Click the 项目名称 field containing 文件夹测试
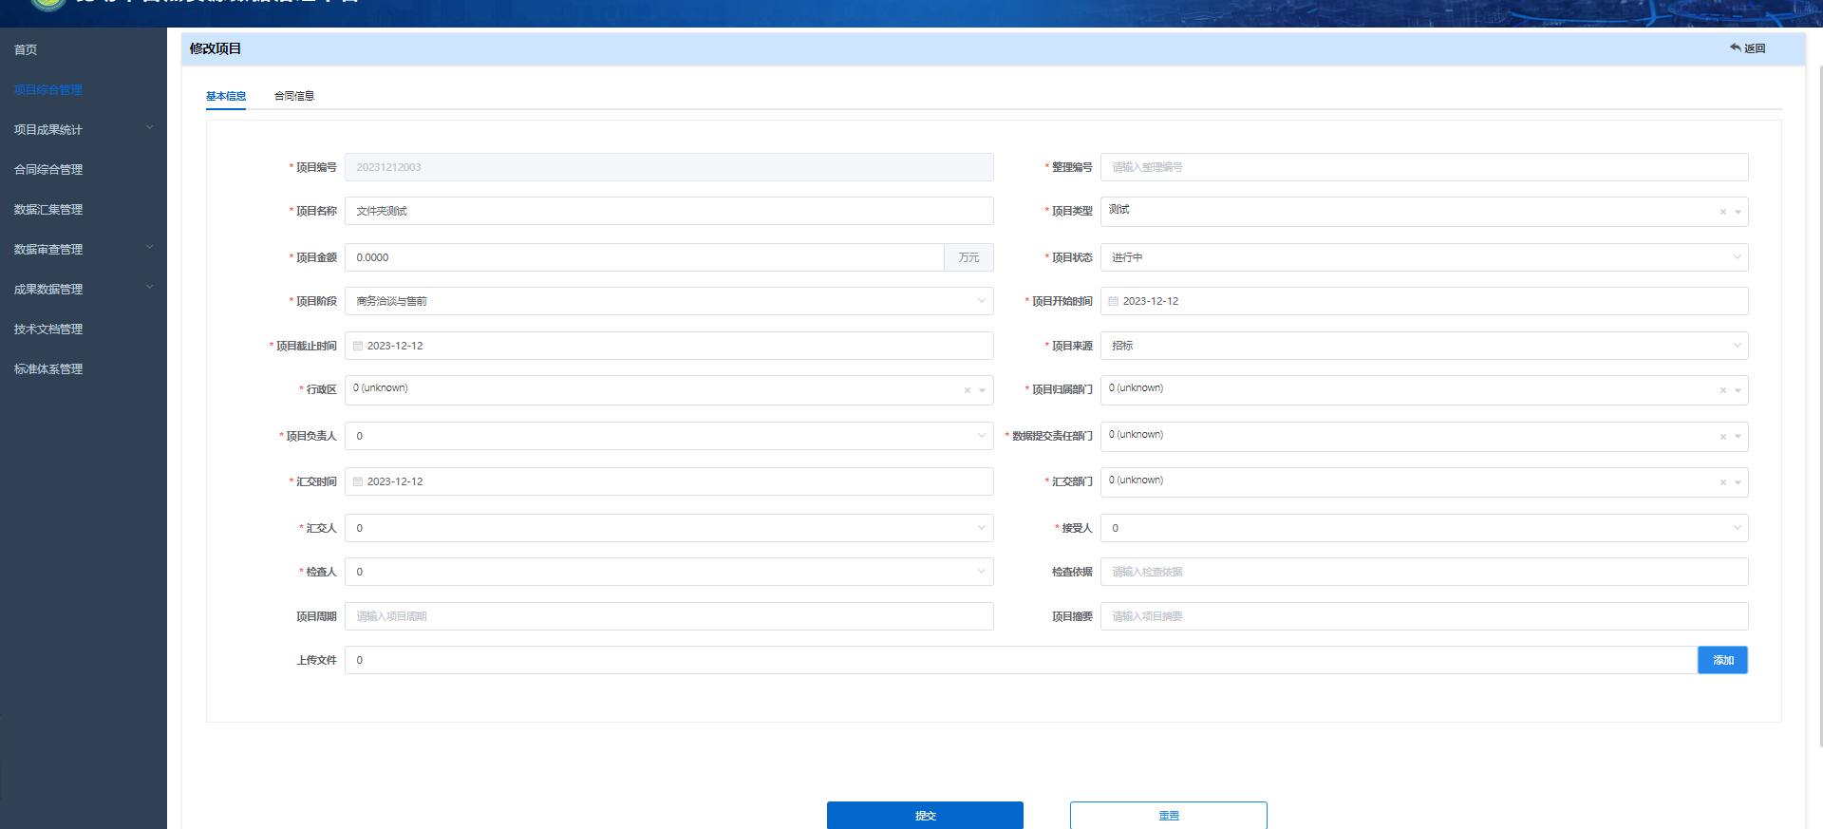 pos(668,211)
